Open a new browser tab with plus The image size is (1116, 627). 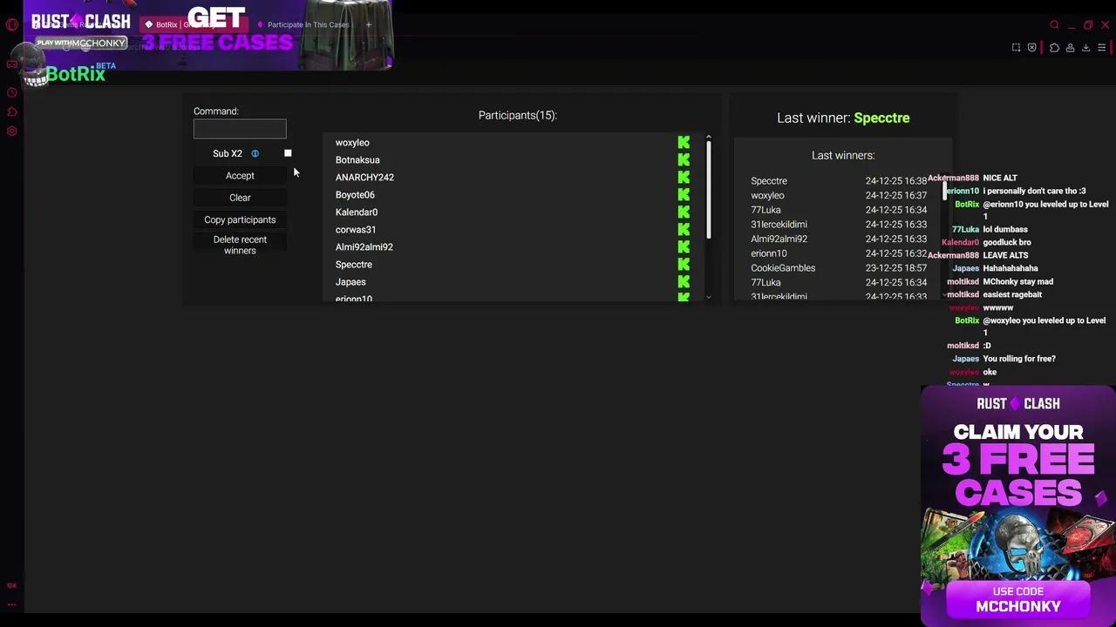(x=368, y=24)
